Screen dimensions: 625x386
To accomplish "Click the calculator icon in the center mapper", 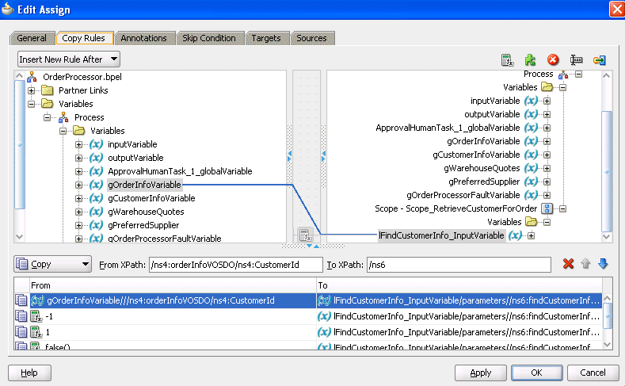I will (x=305, y=235).
